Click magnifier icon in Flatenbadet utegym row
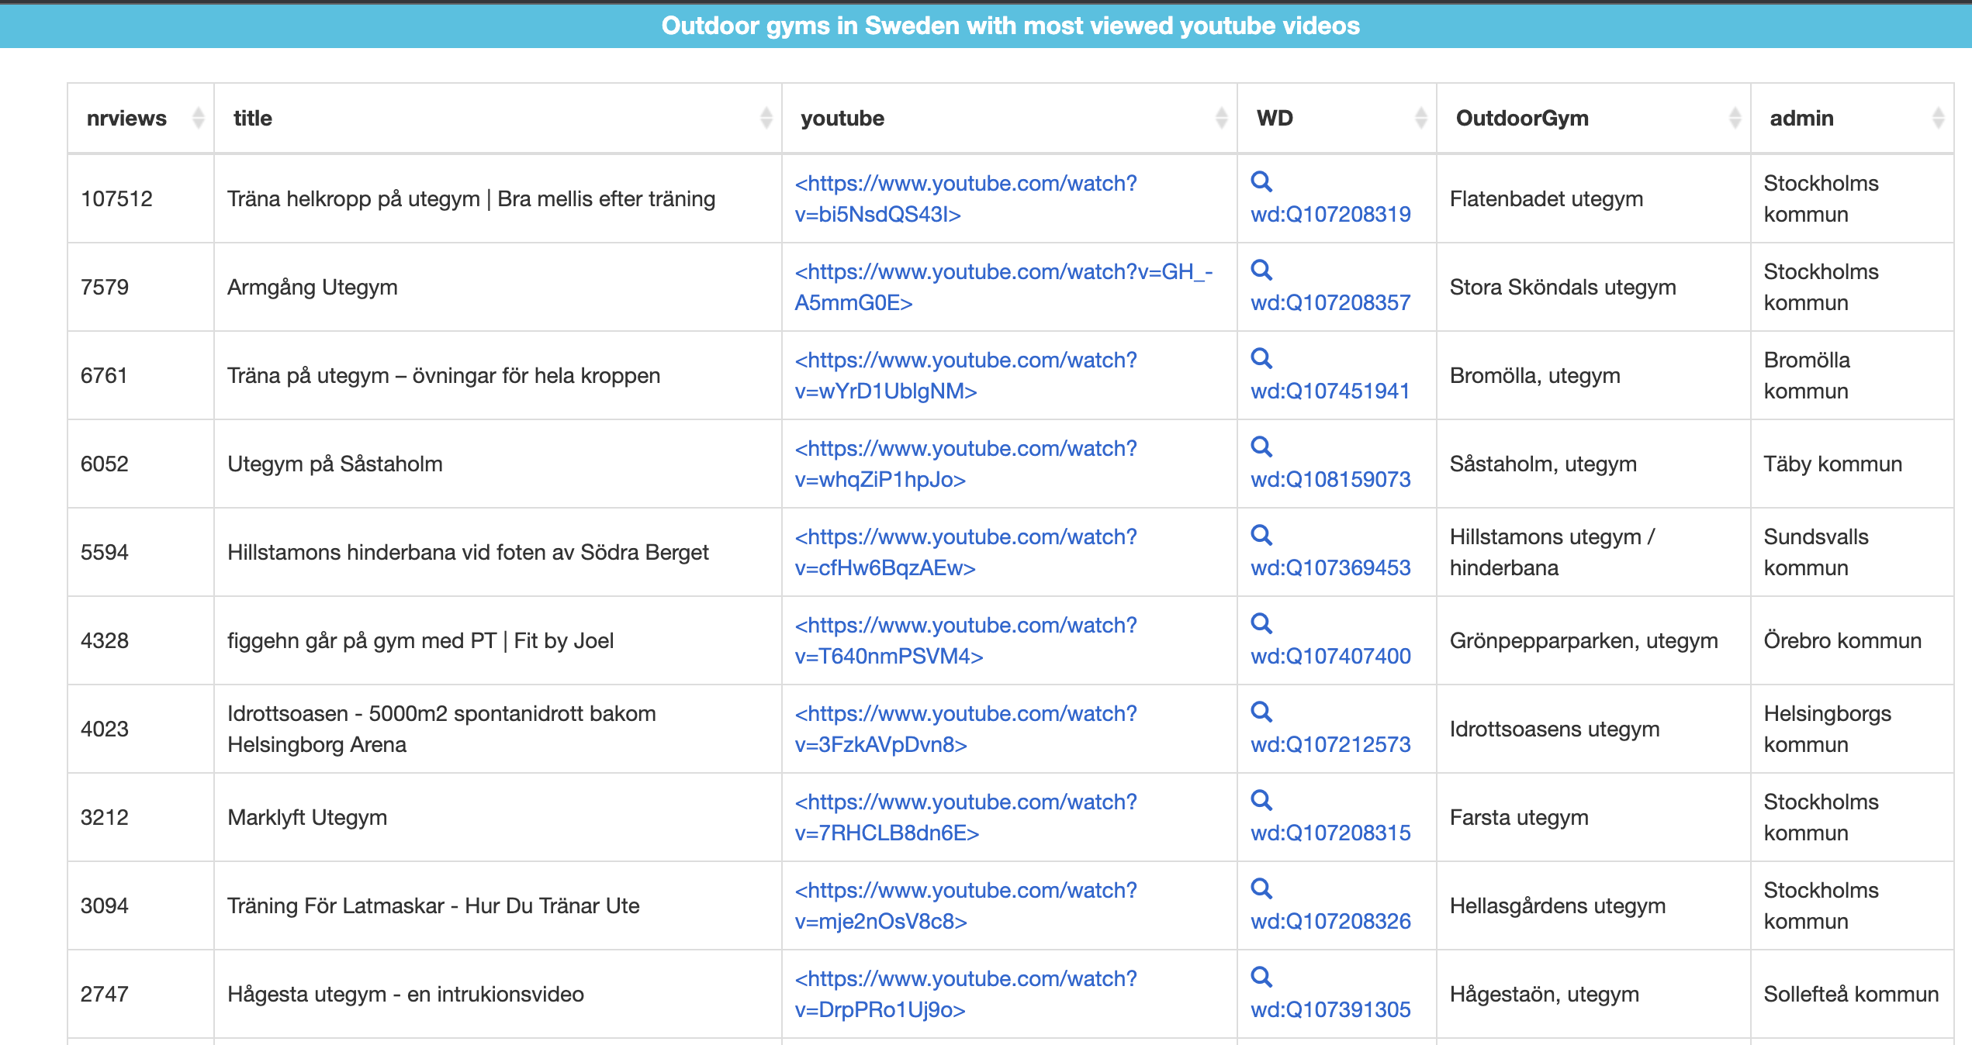This screenshot has width=1972, height=1045. click(x=1261, y=181)
